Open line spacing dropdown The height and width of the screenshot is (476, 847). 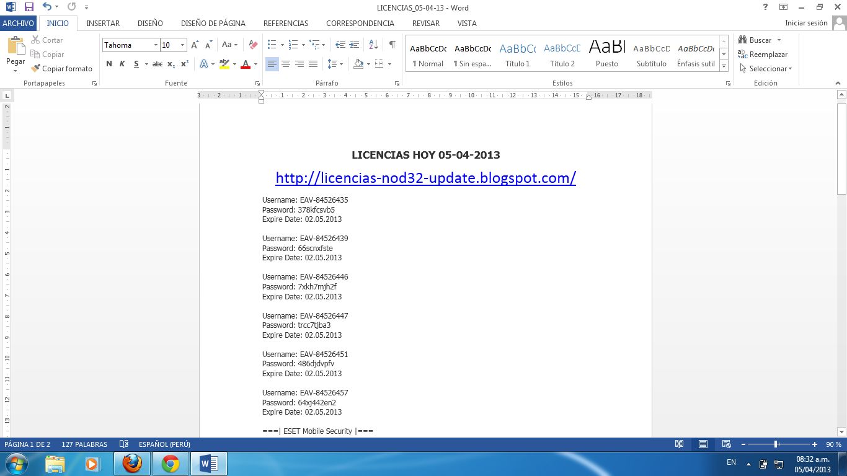pyautogui.click(x=335, y=64)
